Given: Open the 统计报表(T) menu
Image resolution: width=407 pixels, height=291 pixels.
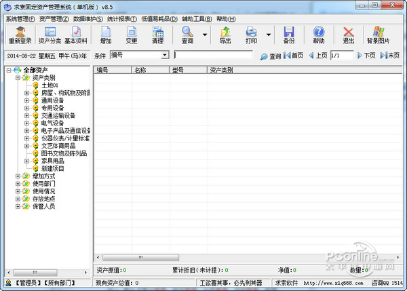Looking at the screenshot, I should coord(121,19).
